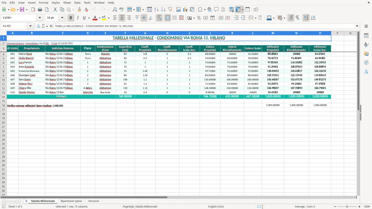Click the Save document icon
This screenshot has height=209, width=372.
(22, 10)
